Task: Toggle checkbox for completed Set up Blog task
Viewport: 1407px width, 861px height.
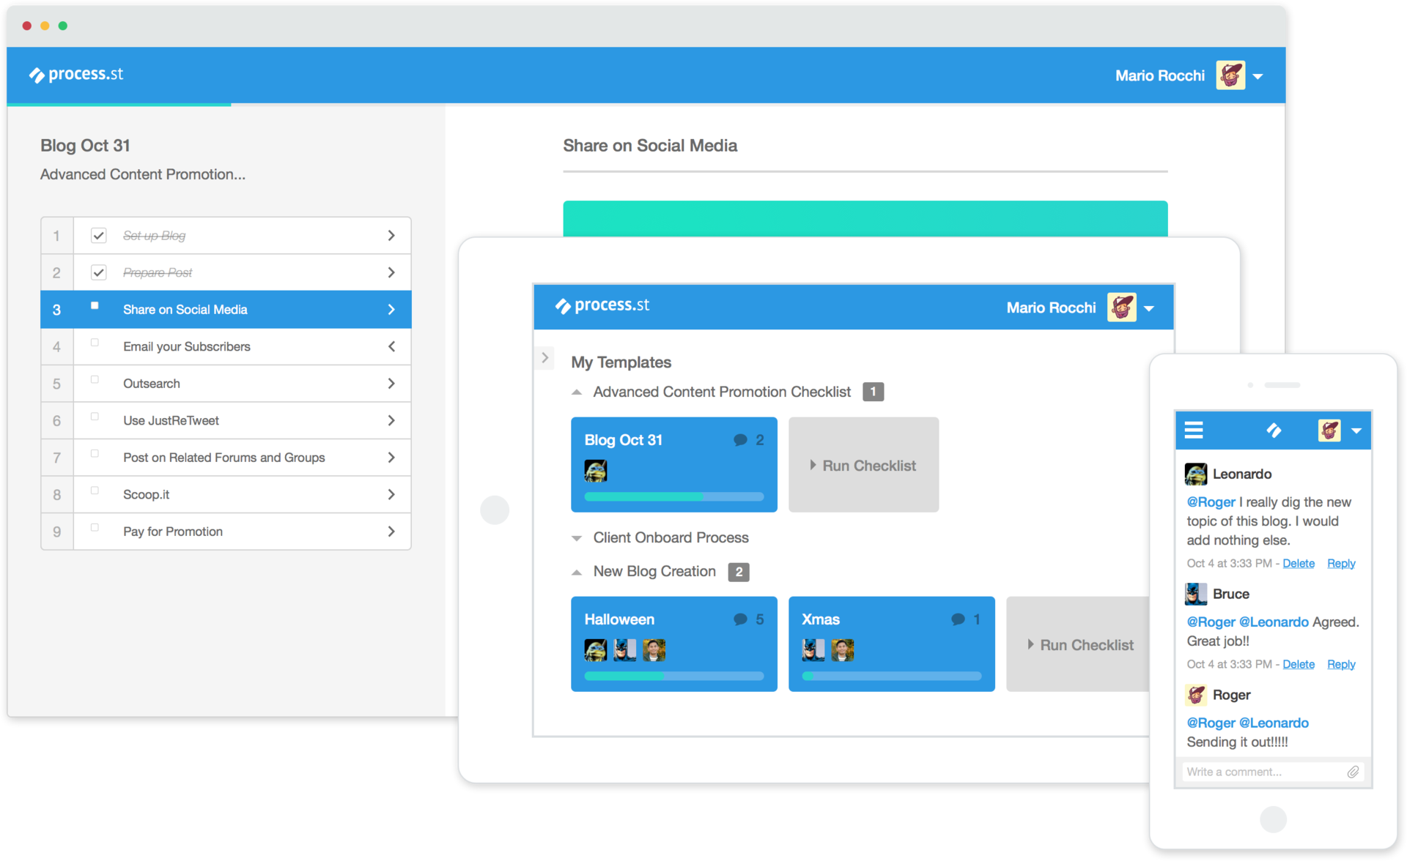Action: (x=97, y=235)
